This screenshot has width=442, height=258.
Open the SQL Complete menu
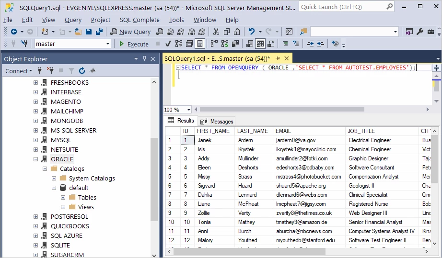(x=140, y=20)
